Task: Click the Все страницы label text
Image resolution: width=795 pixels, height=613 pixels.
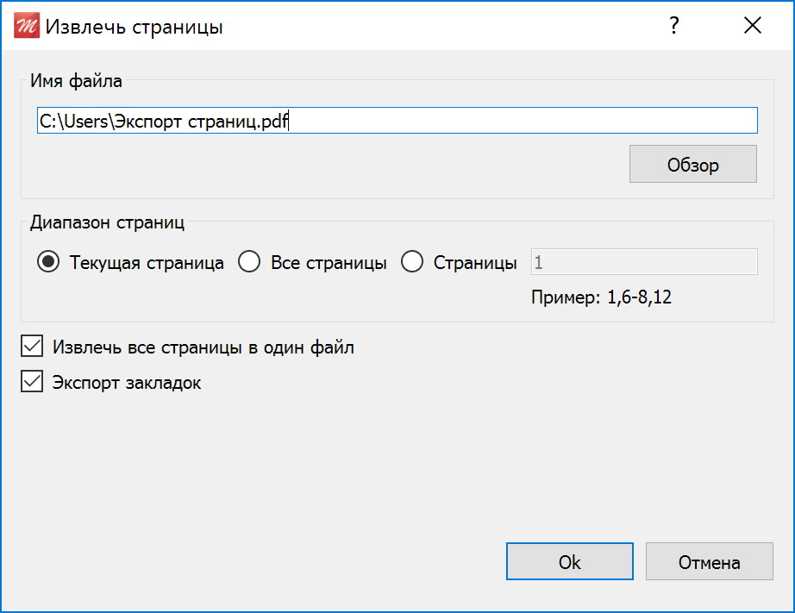Action: point(329,263)
